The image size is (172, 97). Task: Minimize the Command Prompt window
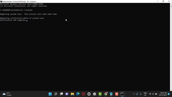coord(158,1)
